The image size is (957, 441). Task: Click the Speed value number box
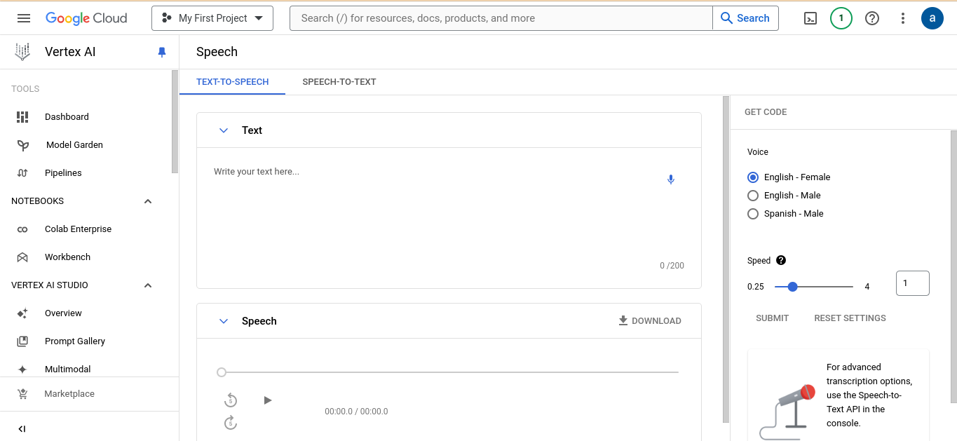click(x=913, y=283)
